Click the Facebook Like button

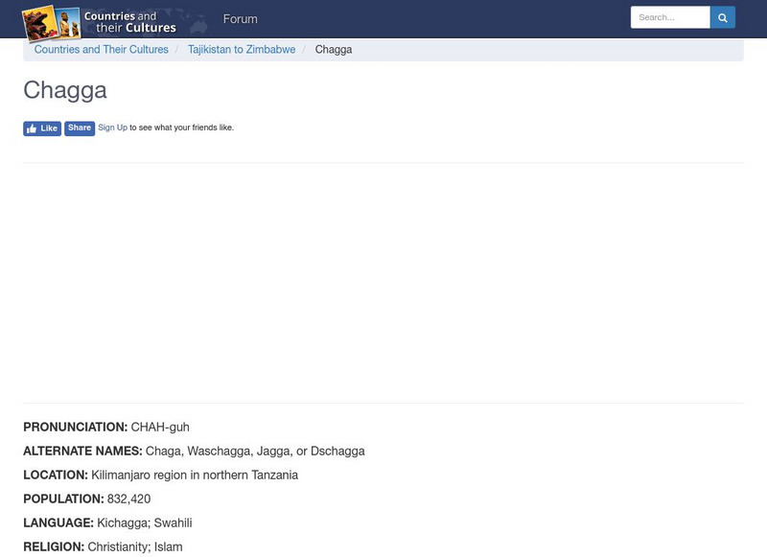click(x=42, y=128)
